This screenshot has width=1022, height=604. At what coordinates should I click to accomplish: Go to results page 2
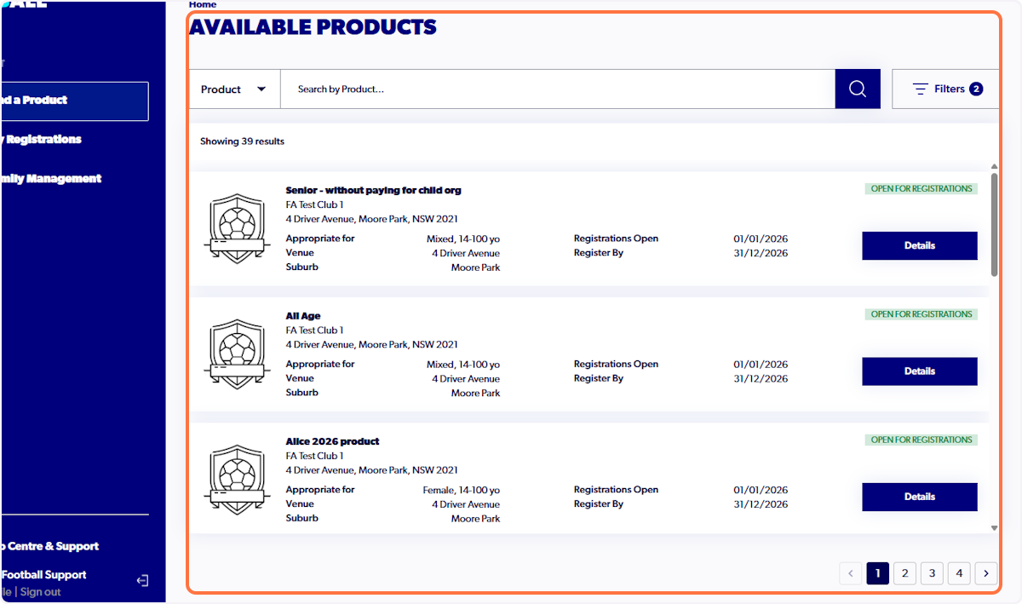click(904, 573)
